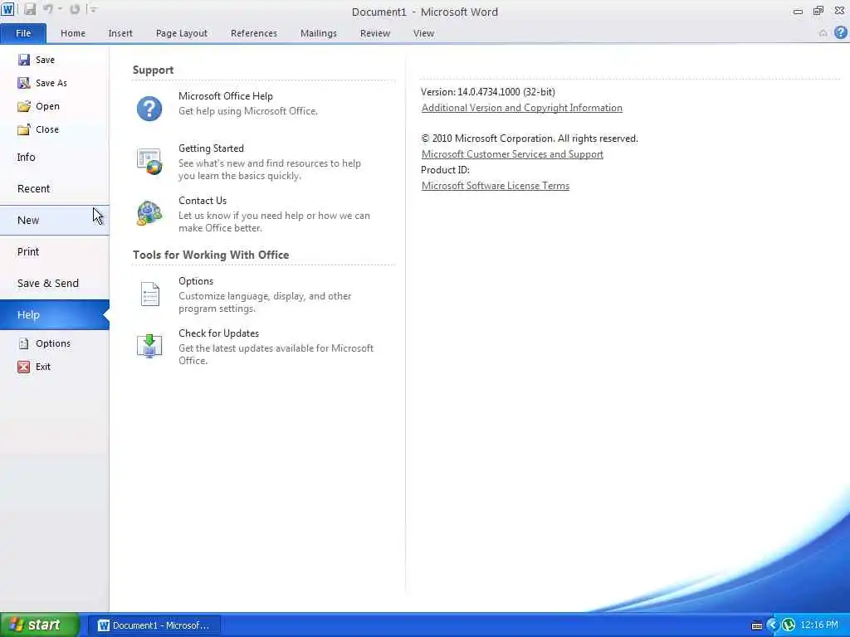Viewport: 850px width, 637px height.
Task: Choose Save As in the sidebar
Action: coord(54,83)
